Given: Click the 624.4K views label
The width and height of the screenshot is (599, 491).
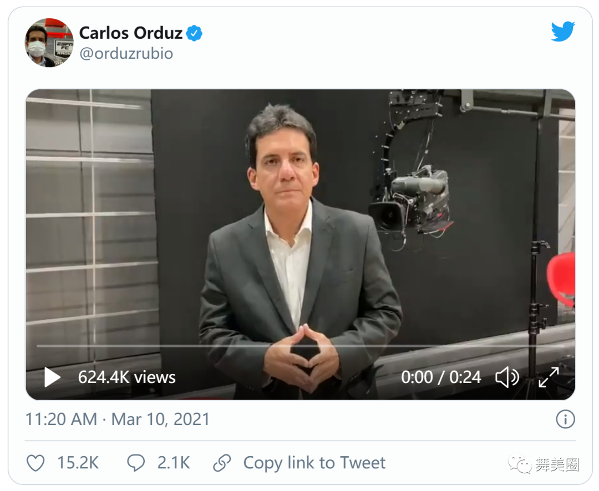Looking at the screenshot, I should (126, 377).
